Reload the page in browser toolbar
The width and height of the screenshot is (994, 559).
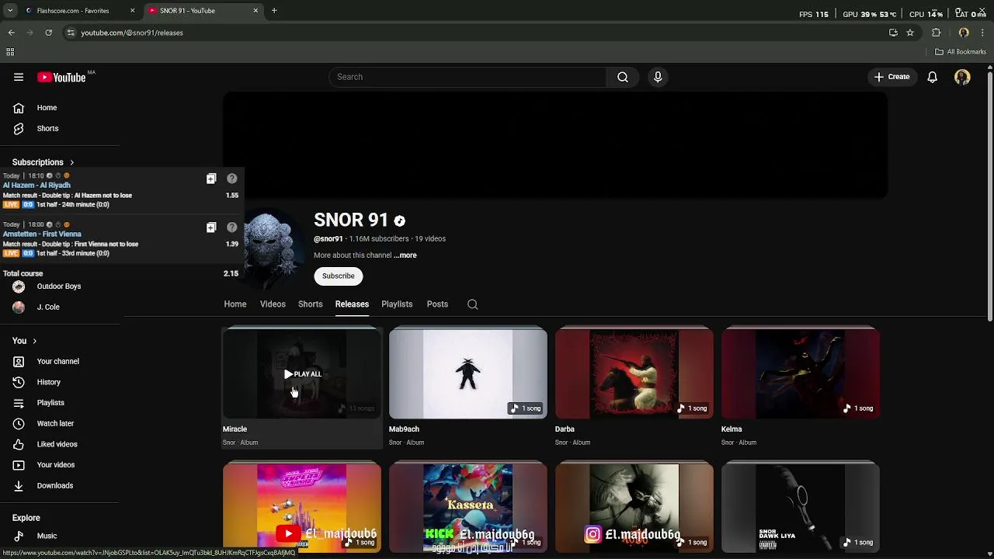[x=48, y=33]
